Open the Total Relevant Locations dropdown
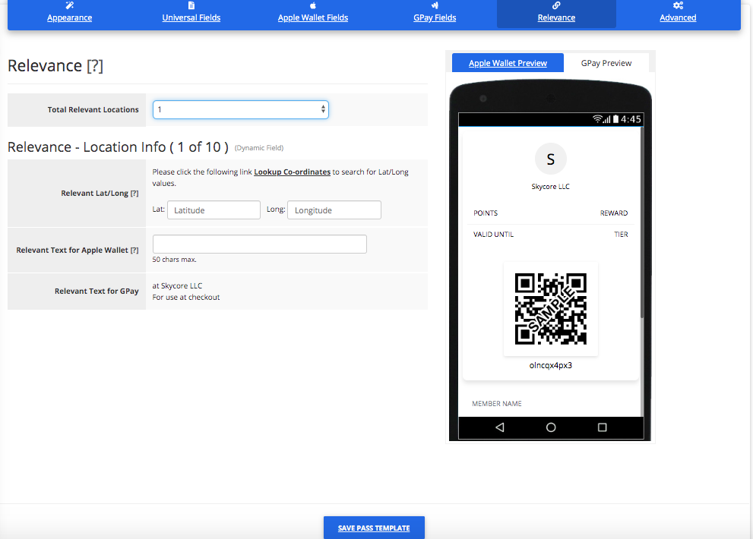This screenshot has height=539, width=753. pyautogui.click(x=241, y=109)
